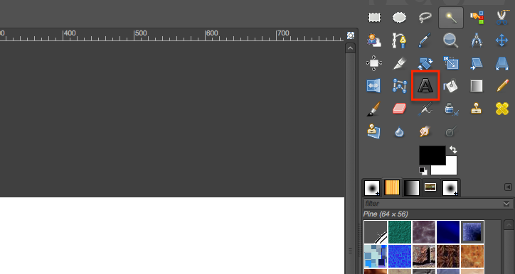This screenshot has height=274, width=515.
Task: Choose the Heal tool bandage icon
Action: [x=502, y=109]
